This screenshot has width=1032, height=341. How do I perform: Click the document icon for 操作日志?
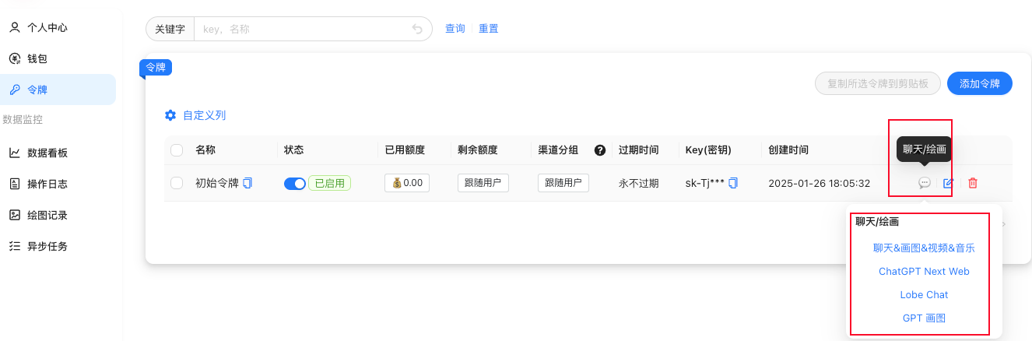tap(14, 184)
